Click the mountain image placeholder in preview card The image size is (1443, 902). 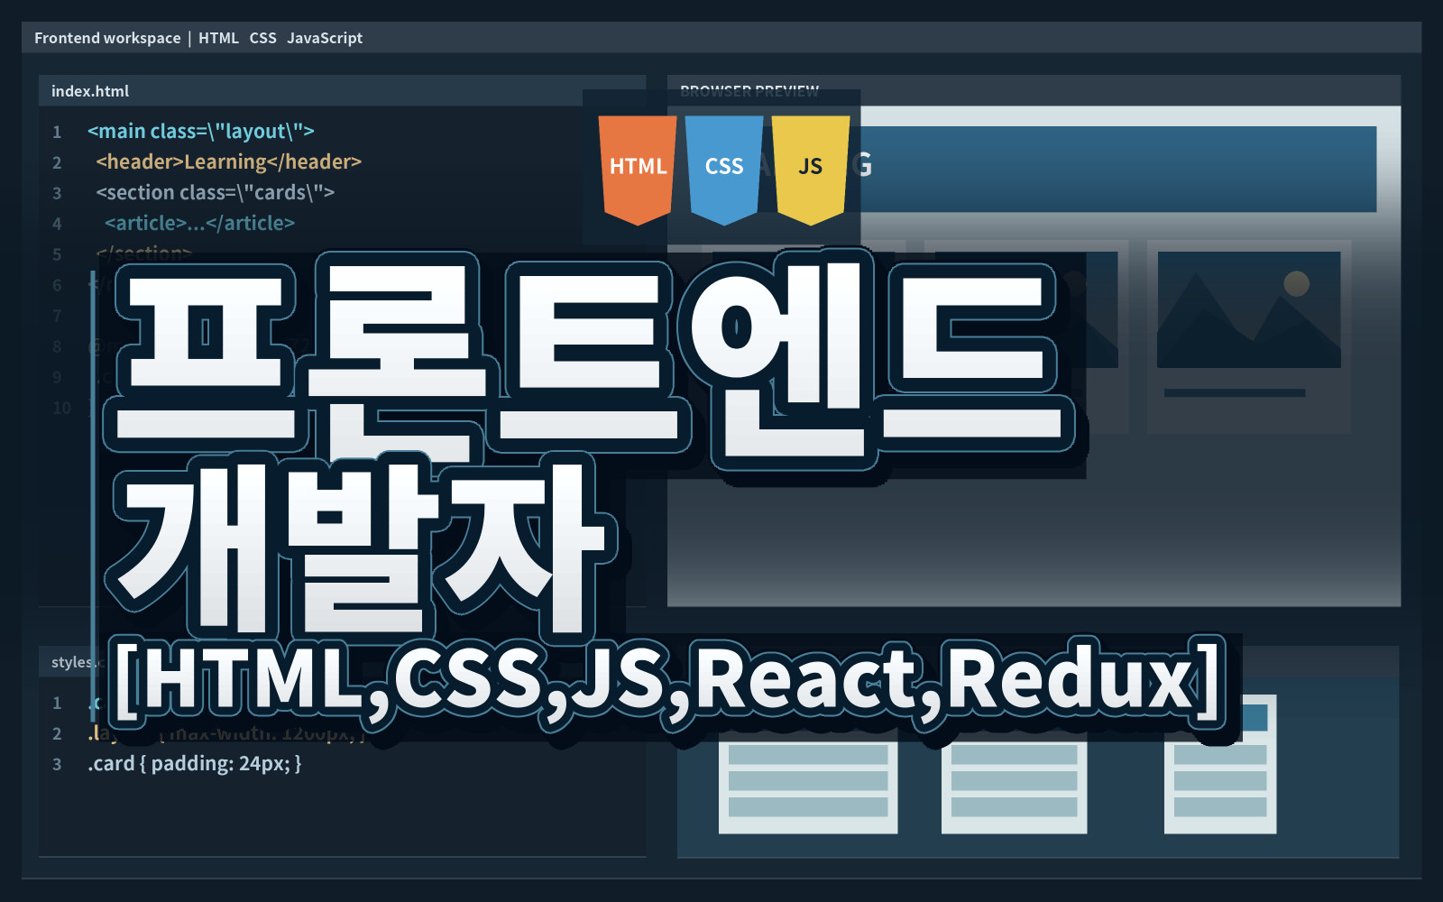[x=1249, y=309]
